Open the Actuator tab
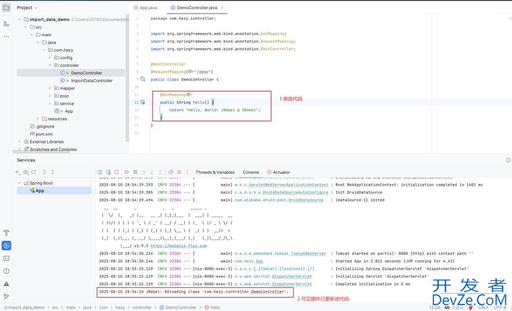The image size is (512, 311). pyautogui.click(x=278, y=172)
